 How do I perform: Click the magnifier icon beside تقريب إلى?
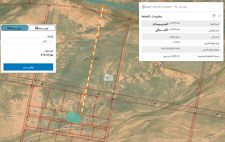click(176, 7)
